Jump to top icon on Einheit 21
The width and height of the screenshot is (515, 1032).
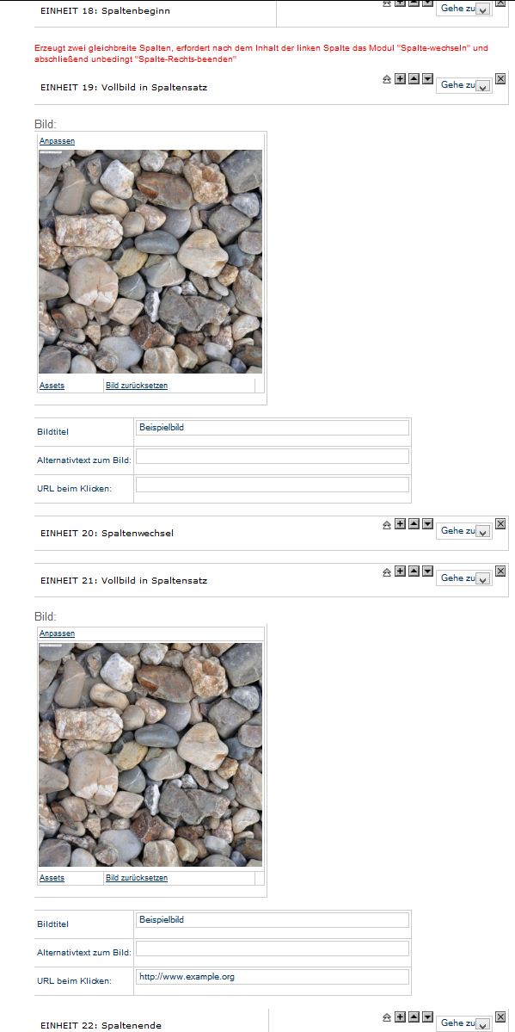pyautogui.click(x=387, y=572)
